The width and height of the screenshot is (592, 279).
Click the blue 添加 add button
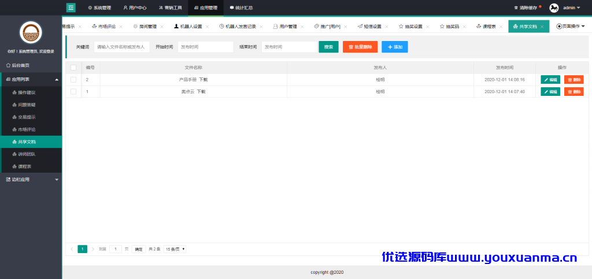pyautogui.click(x=394, y=47)
